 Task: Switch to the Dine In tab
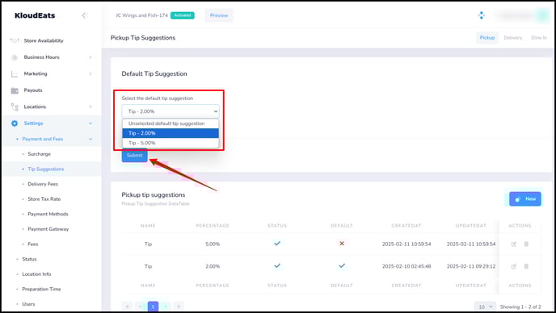click(538, 38)
